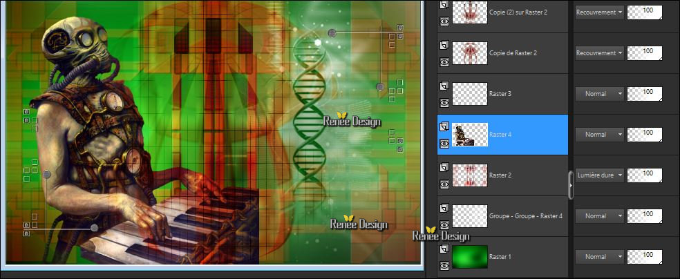
Task: Select layer named Raster 1
Action: 500,256
